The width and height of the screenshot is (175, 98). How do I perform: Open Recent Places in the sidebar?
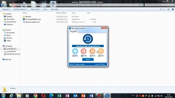click(11, 22)
